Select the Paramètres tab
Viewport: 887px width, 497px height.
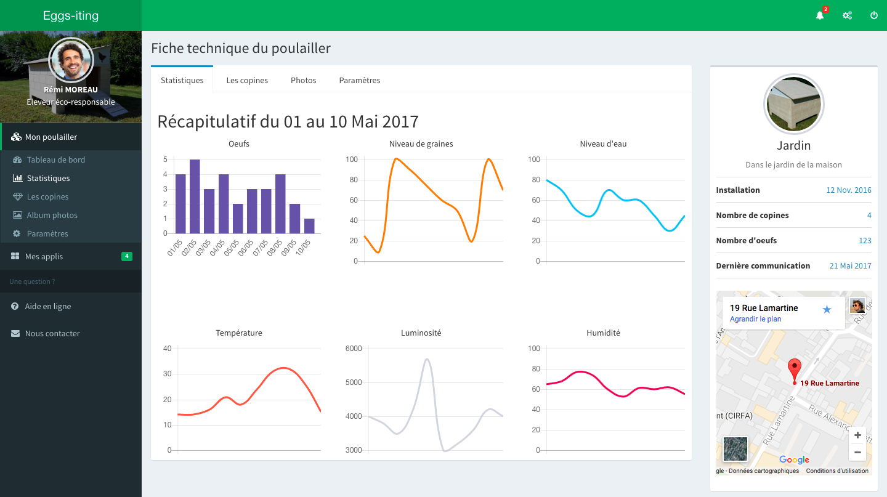click(360, 80)
